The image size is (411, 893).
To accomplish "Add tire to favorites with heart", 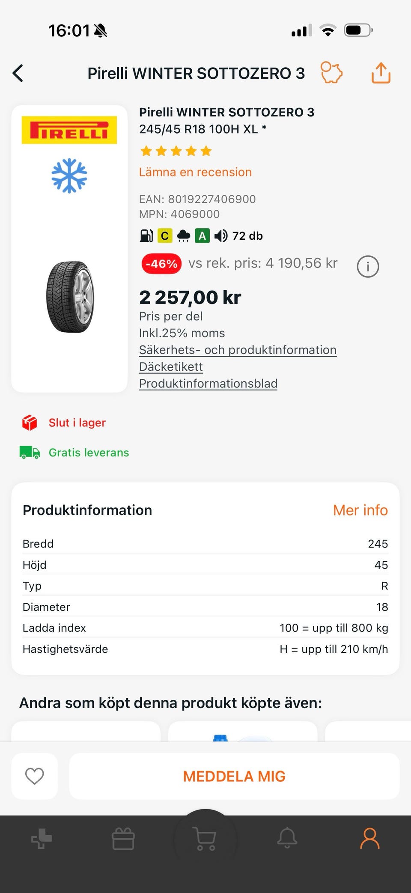I will click(x=35, y=776).
